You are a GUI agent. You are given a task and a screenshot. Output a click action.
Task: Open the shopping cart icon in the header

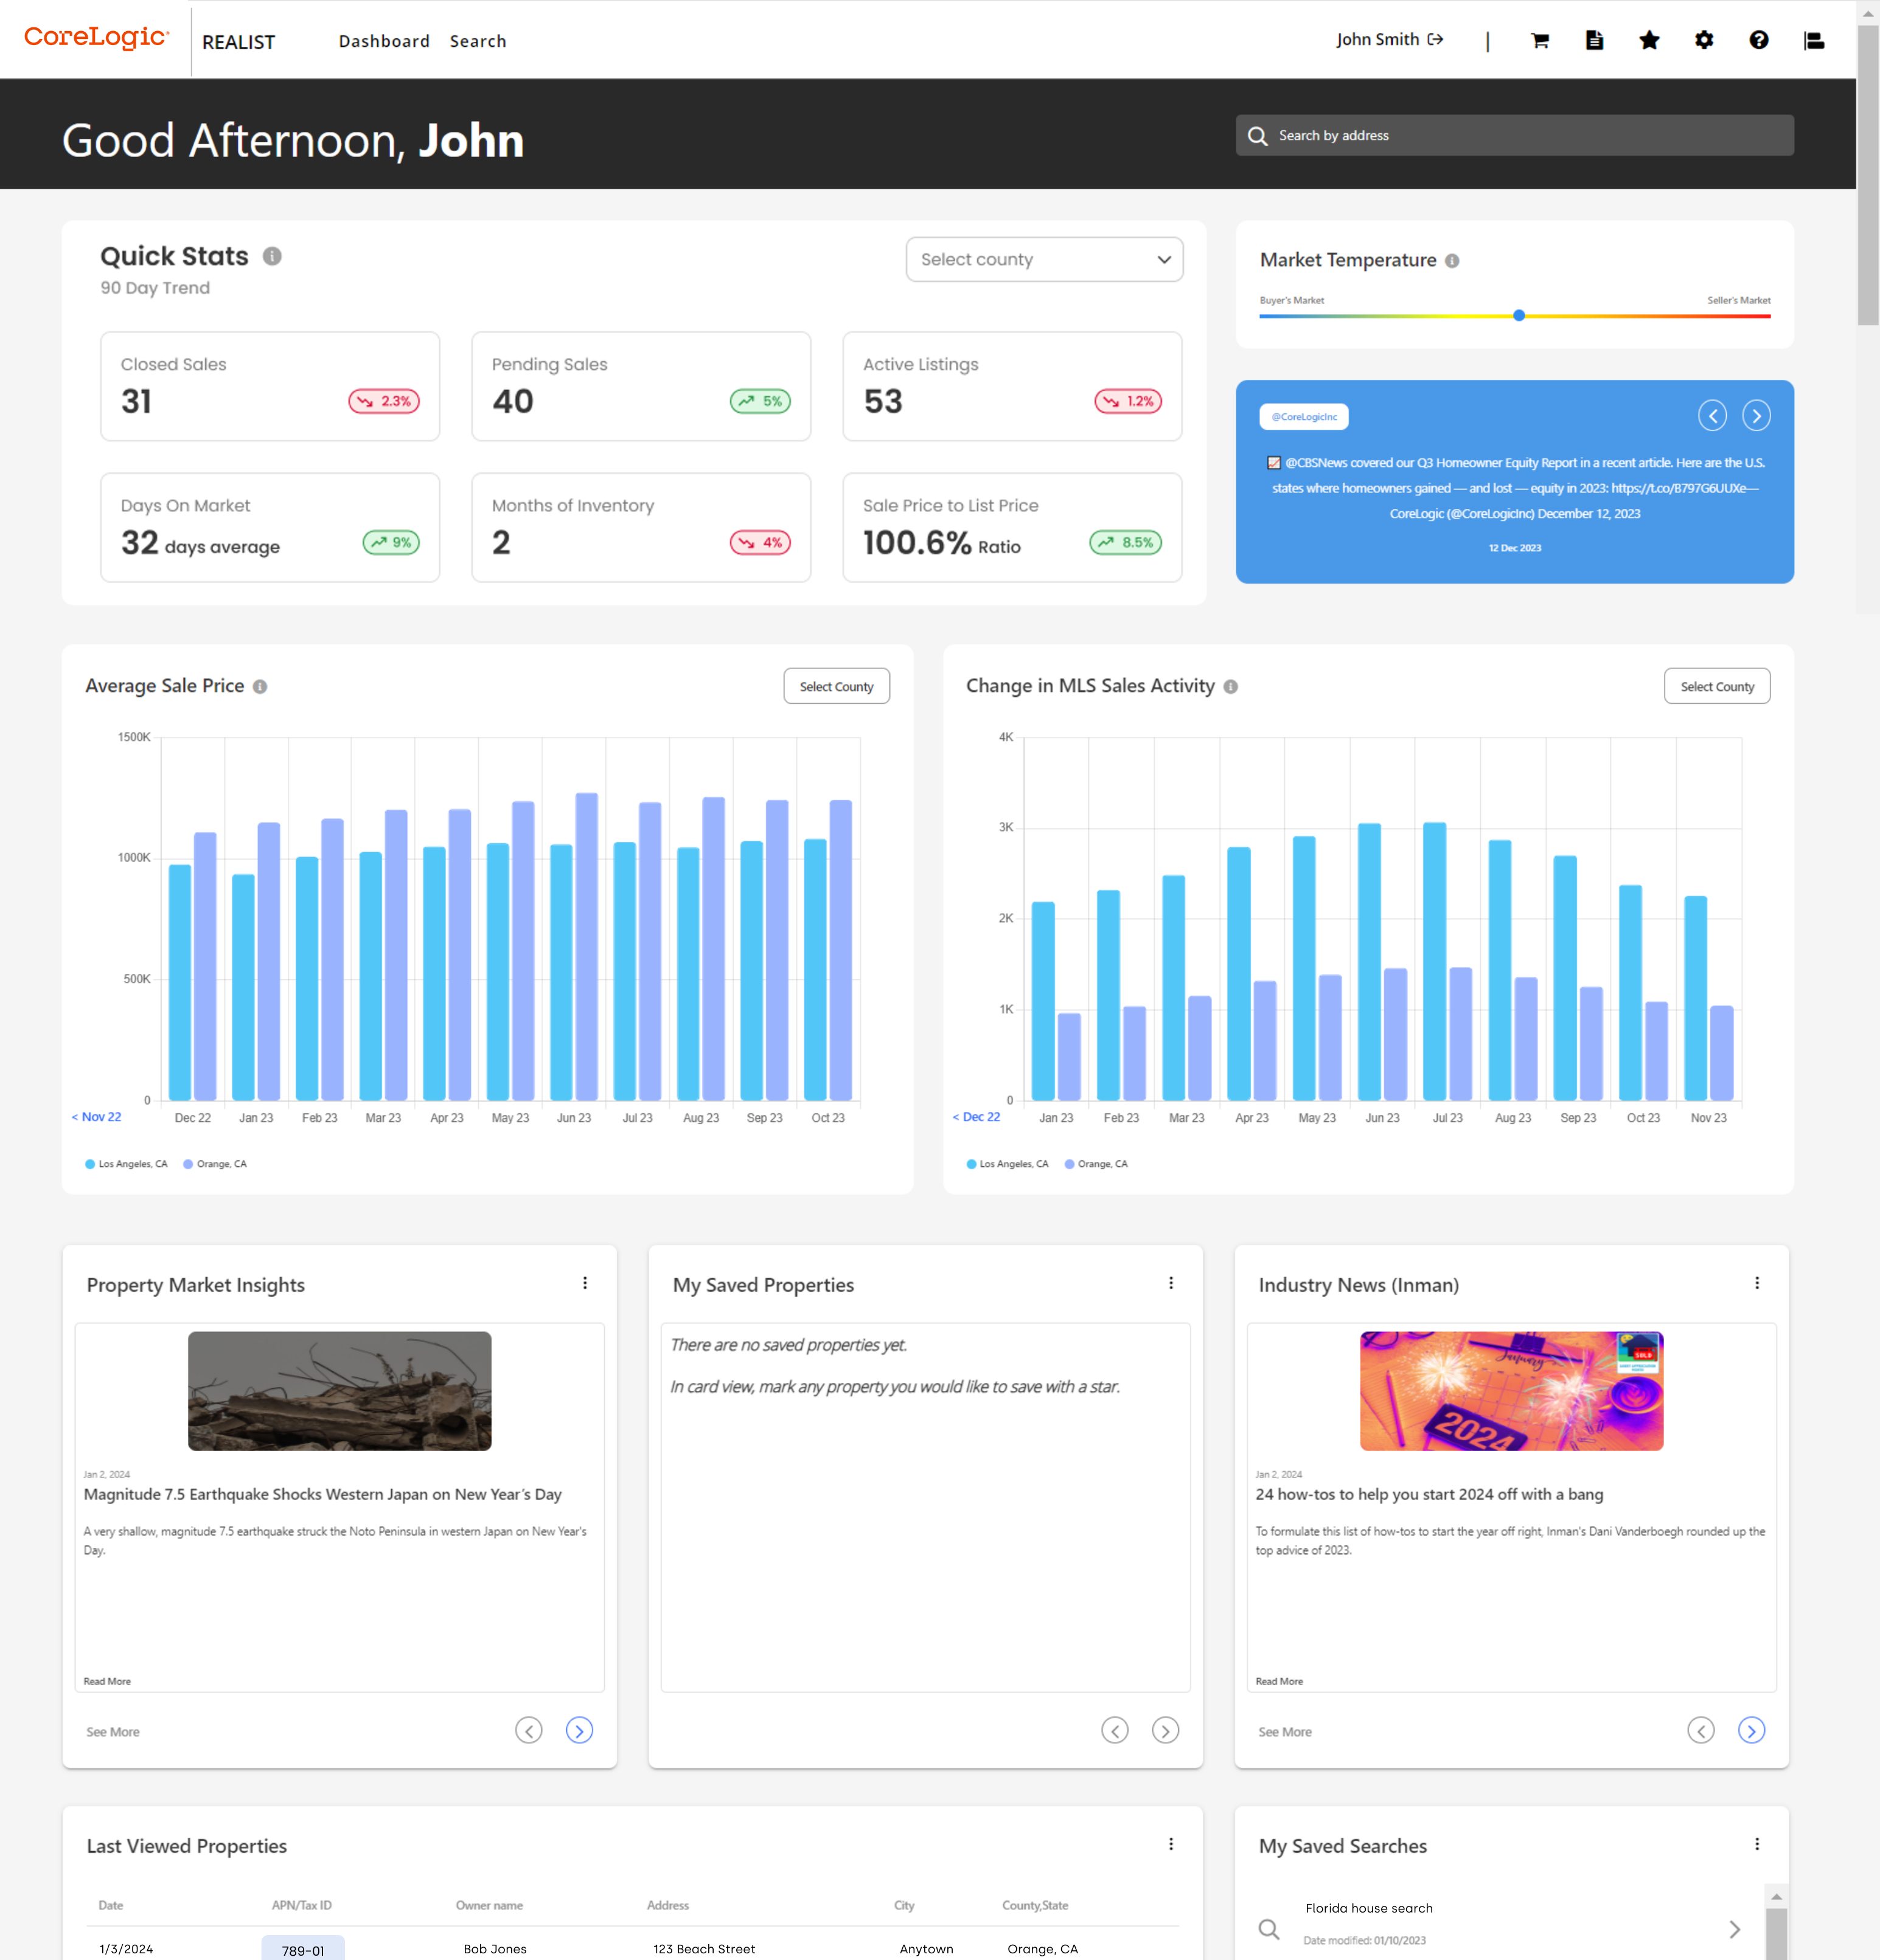[1540, 40]
